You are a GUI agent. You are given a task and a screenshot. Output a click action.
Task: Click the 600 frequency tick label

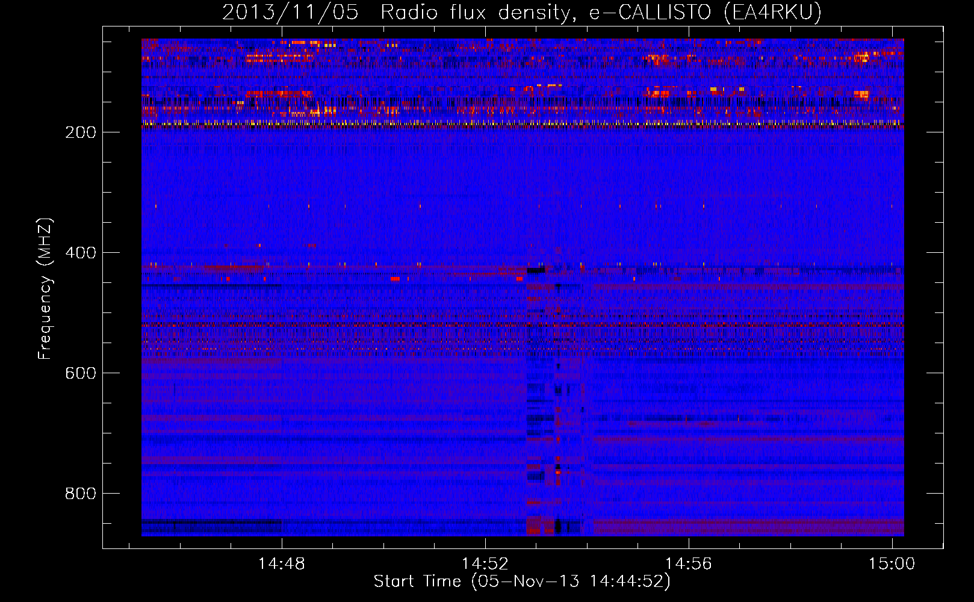pos(80,373)
